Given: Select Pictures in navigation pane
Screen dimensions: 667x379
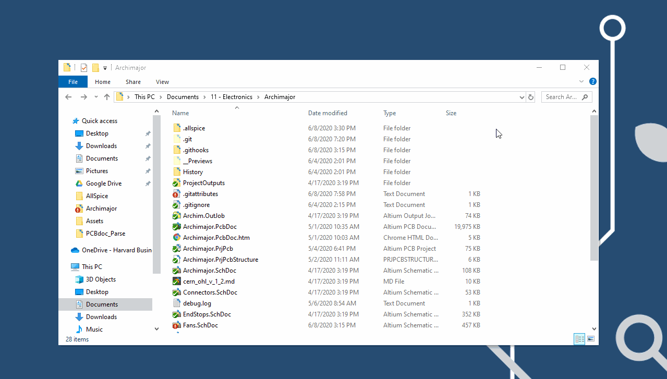Looking at the screenshot, I should 97,171.
